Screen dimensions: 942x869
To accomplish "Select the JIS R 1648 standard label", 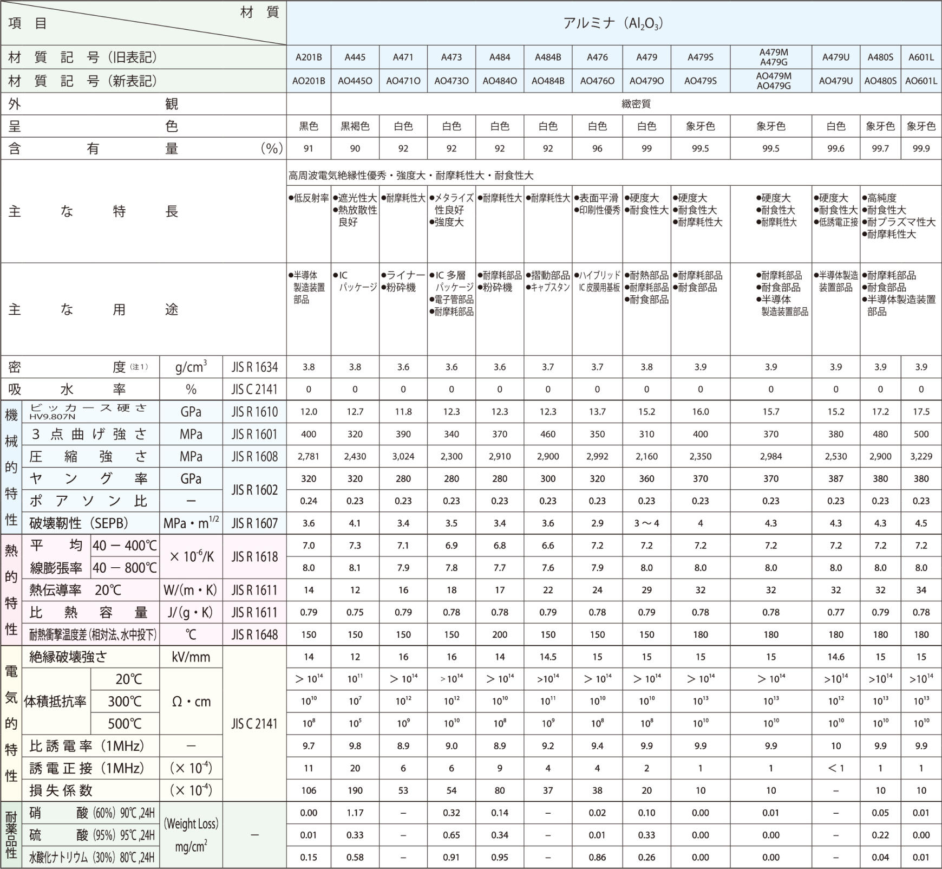I will pyautogui.click(x=254, y=634).
